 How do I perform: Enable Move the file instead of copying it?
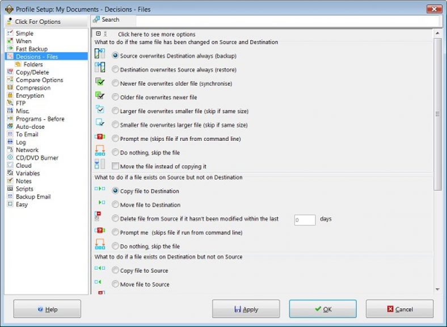[115, 166]
